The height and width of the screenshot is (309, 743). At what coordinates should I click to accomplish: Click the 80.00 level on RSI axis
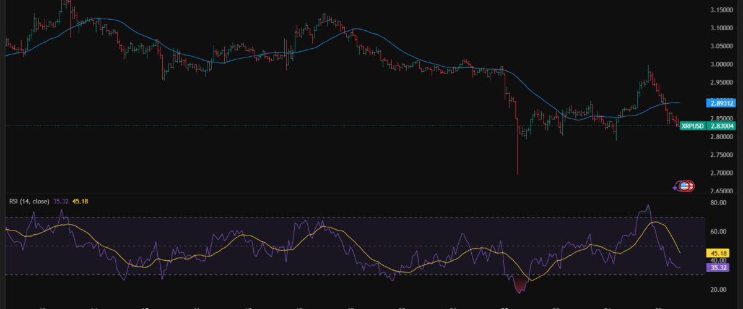(718, 203)
